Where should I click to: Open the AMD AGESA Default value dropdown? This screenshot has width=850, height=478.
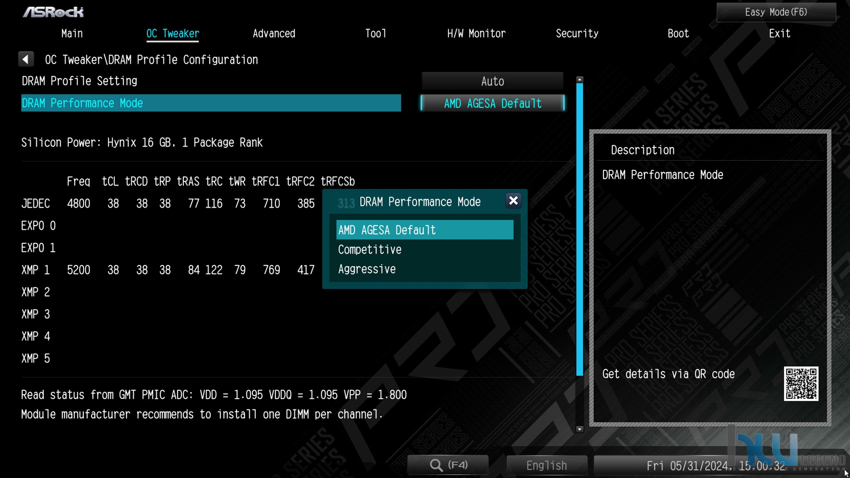coord(492,103)
